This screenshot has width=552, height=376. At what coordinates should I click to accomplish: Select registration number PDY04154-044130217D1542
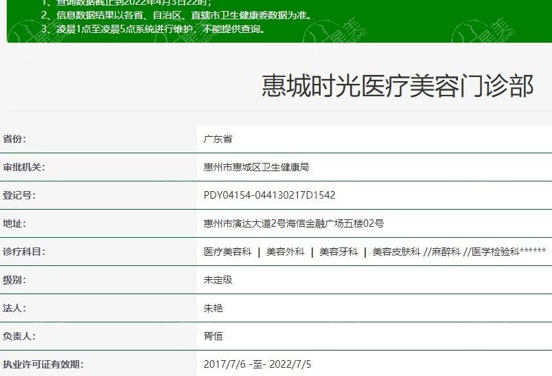click(269, 195)
